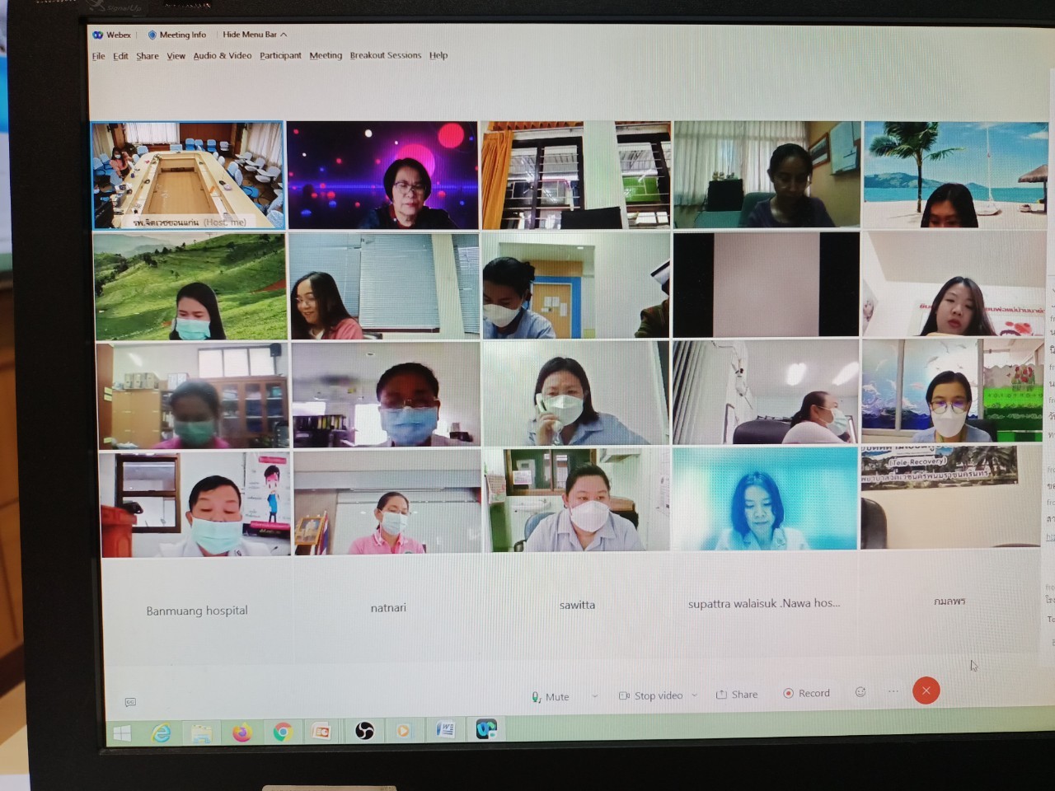
Task: Open the Share content button
Action: pyautogui.click(x=736, y=695)
